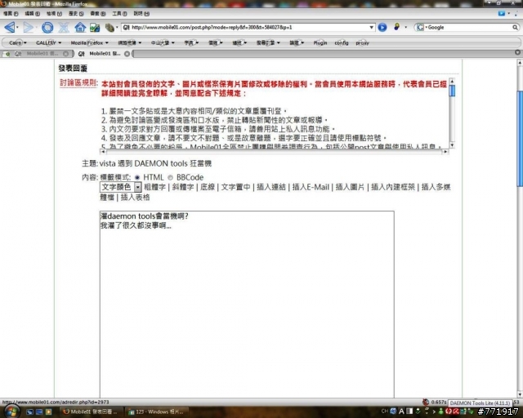Expand the Cairo bookmarks folder
The height and width of the screenshot is (418, 523).
click(x=18, y=42)
